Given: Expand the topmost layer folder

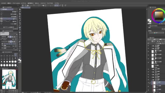Looking at the screenshot, I should 152,46.
